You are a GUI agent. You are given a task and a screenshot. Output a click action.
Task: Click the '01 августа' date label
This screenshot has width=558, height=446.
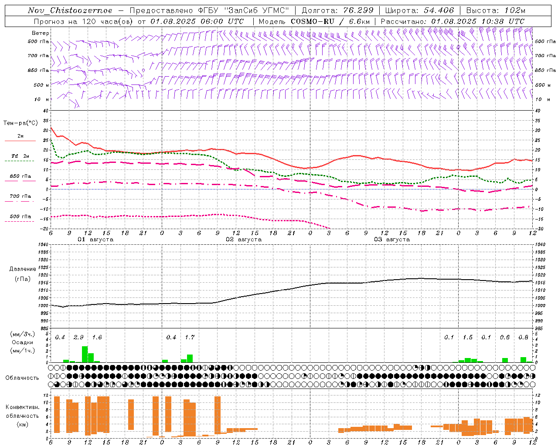[x=95, y=240]
